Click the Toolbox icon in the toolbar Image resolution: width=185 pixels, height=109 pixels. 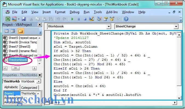pyautogui.click(x=118, y=19)
